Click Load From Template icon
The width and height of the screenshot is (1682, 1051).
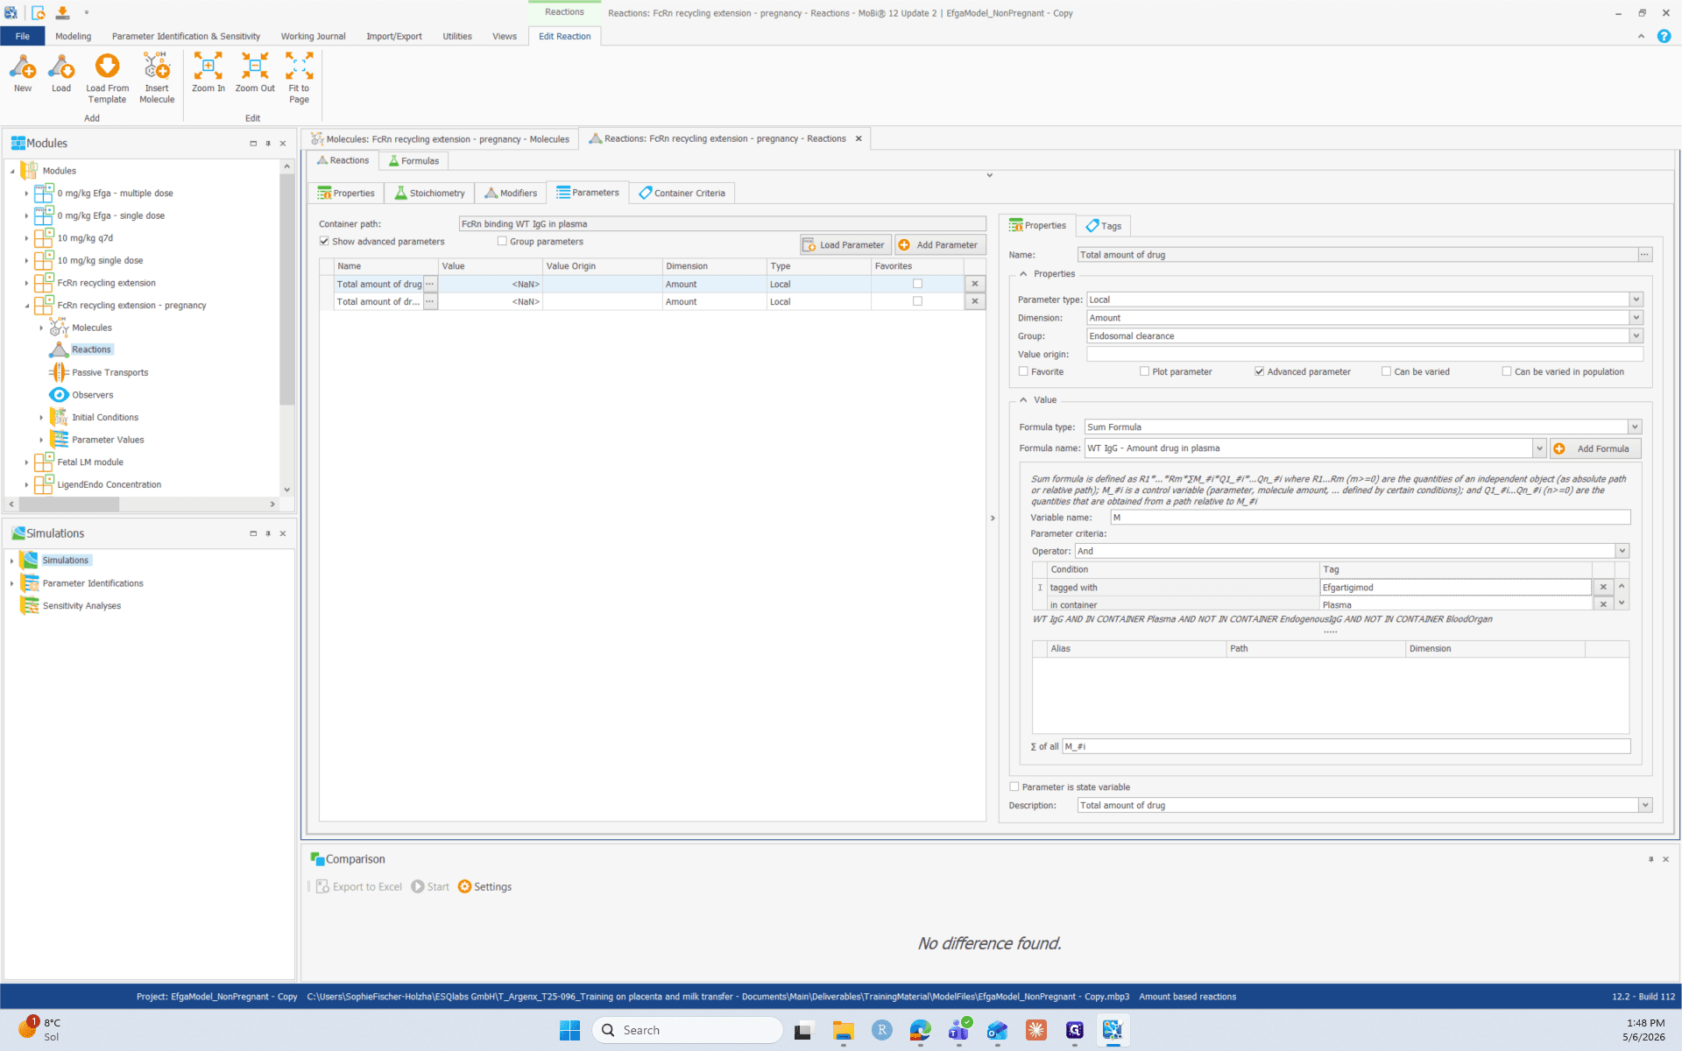coord(107,67)
